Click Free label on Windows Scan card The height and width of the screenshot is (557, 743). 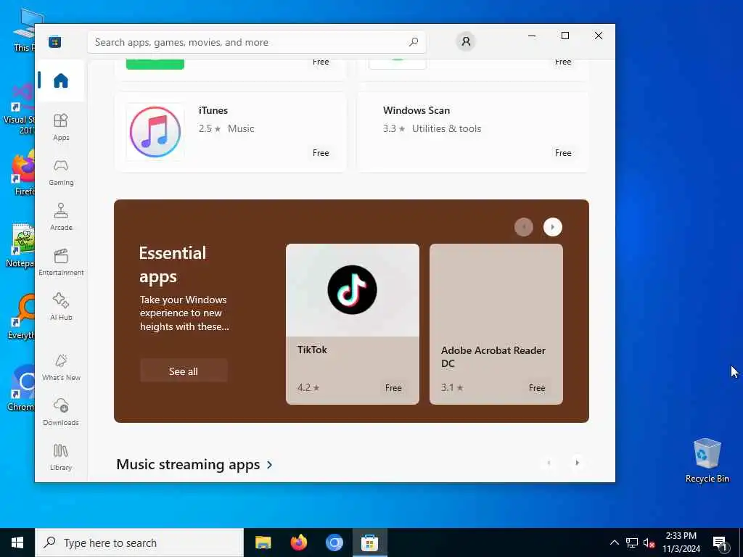(563, 153)
